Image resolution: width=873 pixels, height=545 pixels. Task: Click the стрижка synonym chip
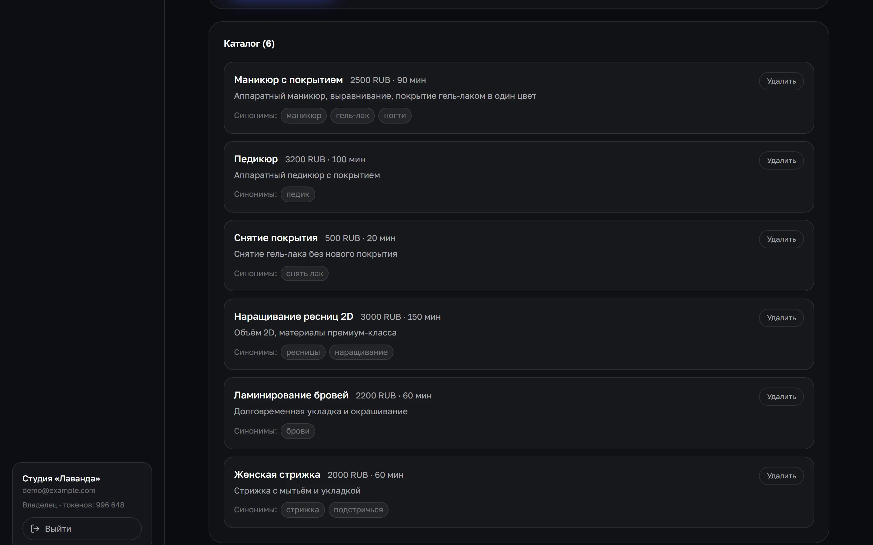[x=302, y=510]
